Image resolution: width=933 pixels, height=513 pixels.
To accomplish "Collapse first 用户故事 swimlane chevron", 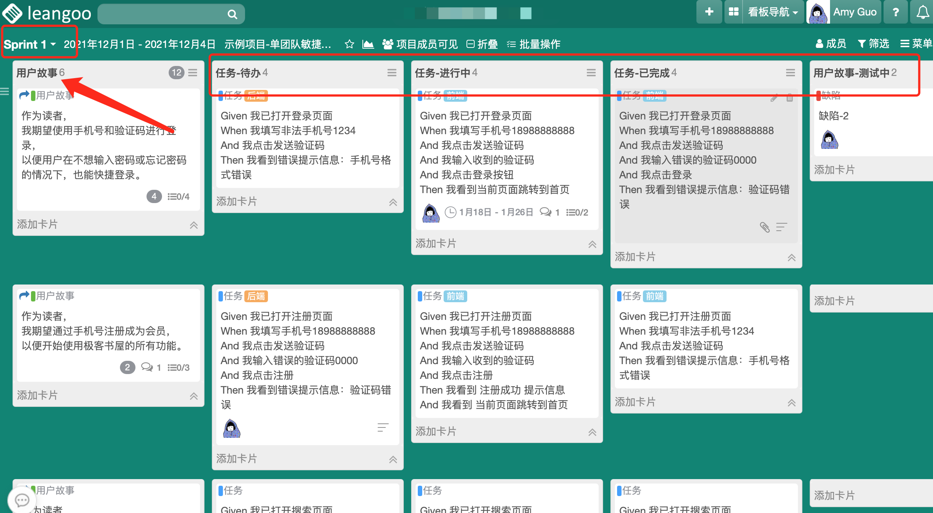I will click(x=194, y=225).
